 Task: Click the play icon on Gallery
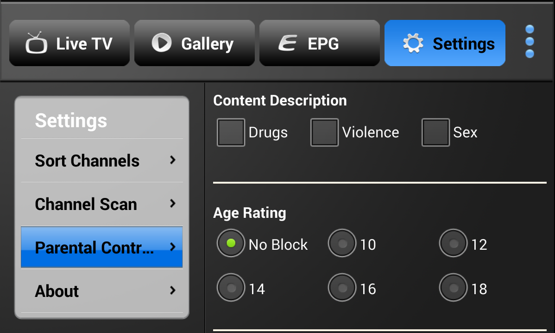(161, 43)
